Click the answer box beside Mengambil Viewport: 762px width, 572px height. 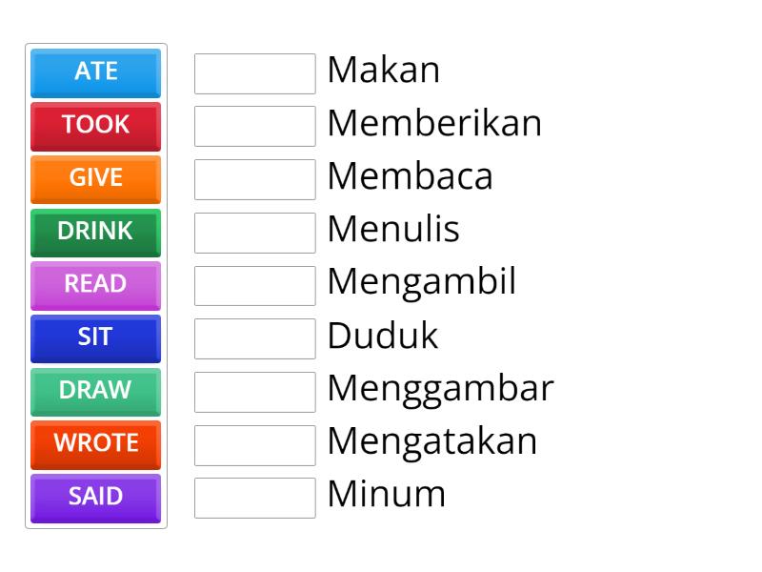click(254, 285)
